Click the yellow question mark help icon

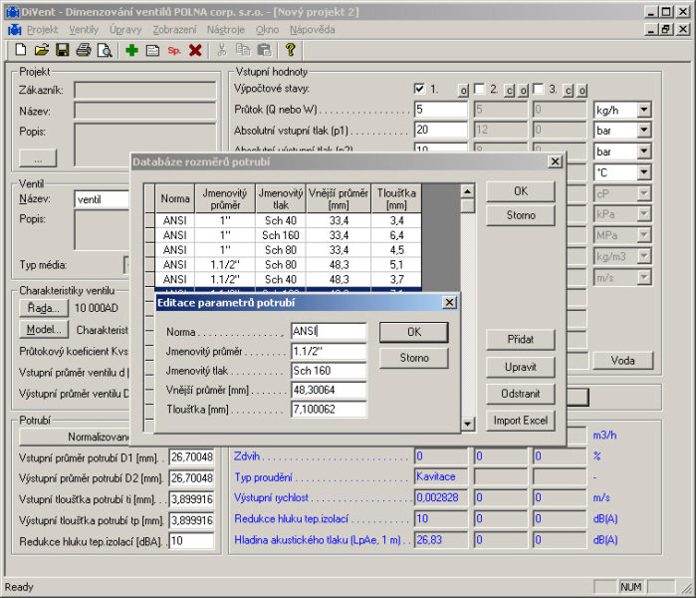tap(291, 50)
